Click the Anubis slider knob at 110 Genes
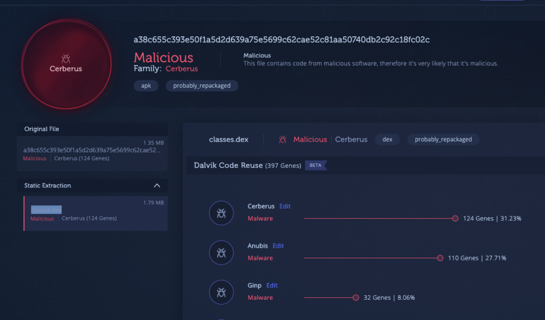This screenshot has width=545, height=320. click(440, 258)
